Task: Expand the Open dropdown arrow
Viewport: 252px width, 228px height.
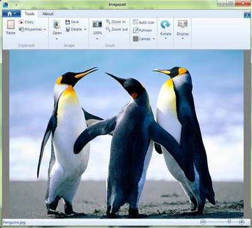Action: pos(57,39)
